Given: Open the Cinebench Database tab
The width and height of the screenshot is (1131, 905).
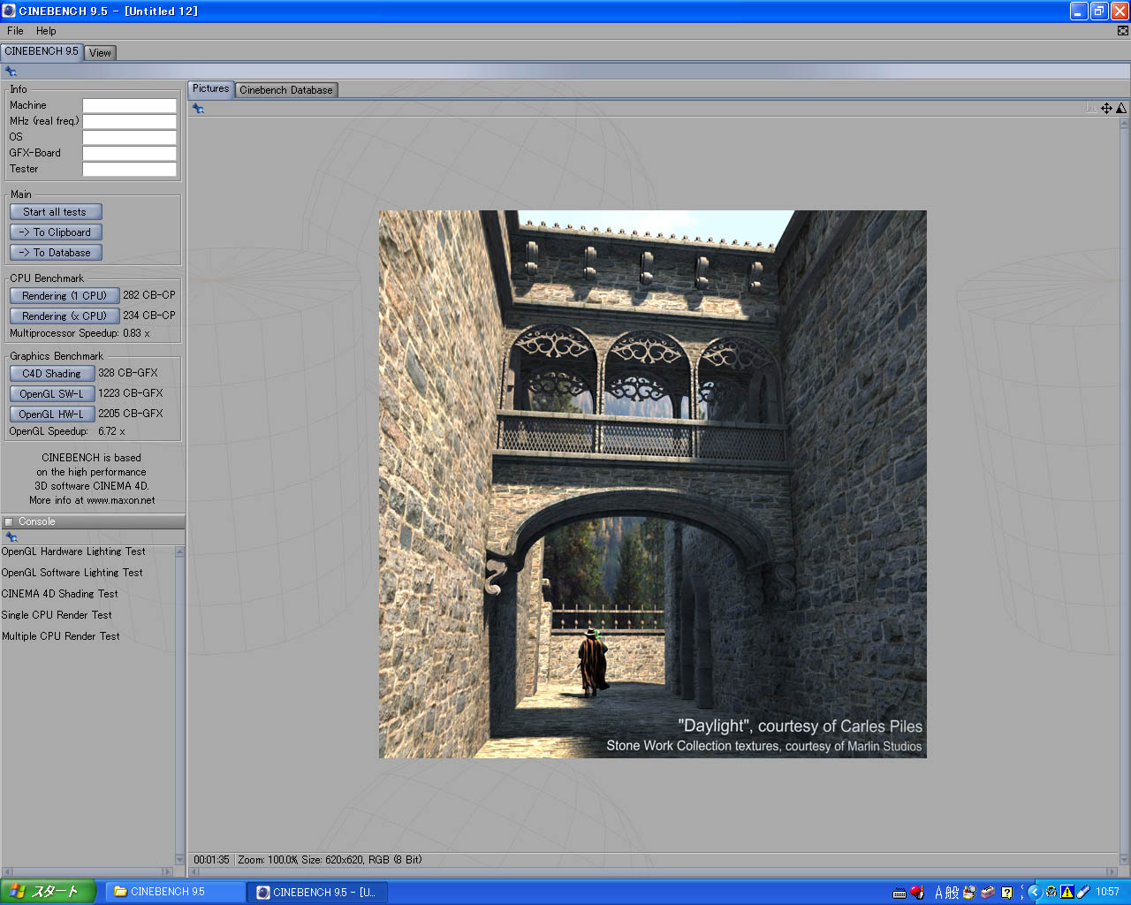Looking at the screenshot, I should pos(286,90).
